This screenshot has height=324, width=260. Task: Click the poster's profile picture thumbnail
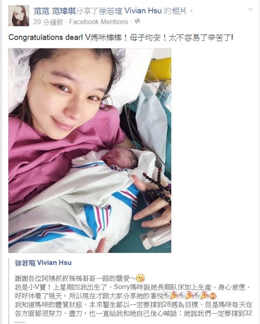click(19, 16)
